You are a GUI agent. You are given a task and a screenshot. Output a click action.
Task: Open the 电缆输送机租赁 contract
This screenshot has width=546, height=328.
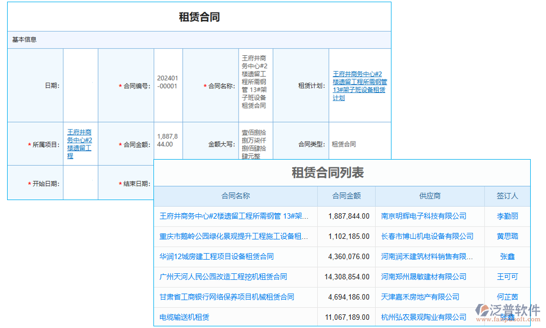(x=185, y=317)
